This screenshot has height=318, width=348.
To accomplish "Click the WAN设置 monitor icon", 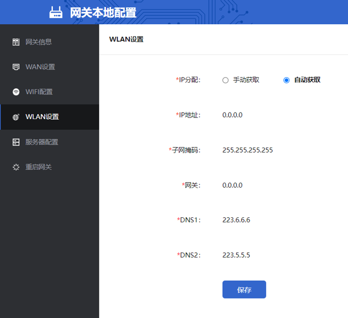I will pyautogui.click(x=16, y=67).
